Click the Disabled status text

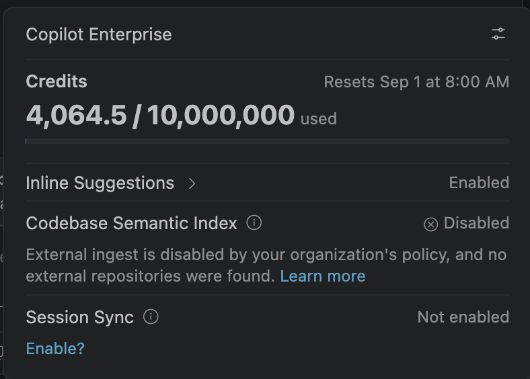(x=476, y=223)
